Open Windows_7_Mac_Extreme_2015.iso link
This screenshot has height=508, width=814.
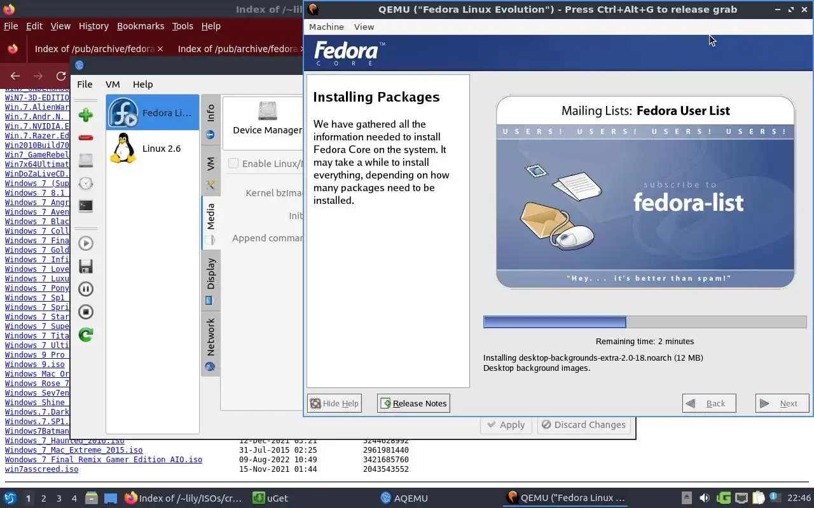click(74, 450)
